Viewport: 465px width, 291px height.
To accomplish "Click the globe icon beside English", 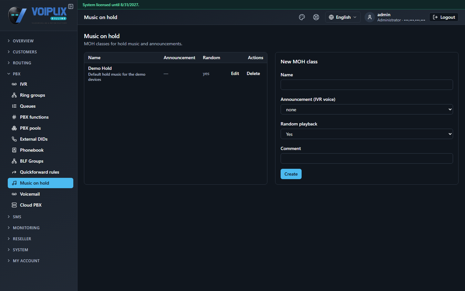I will (x=331, y=17).
